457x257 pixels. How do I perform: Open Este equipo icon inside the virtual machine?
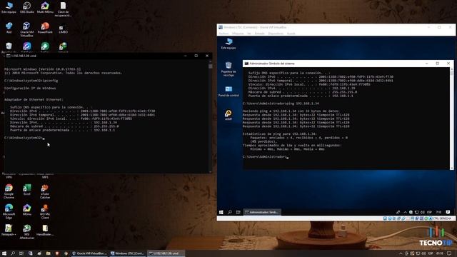coord(228,44)
